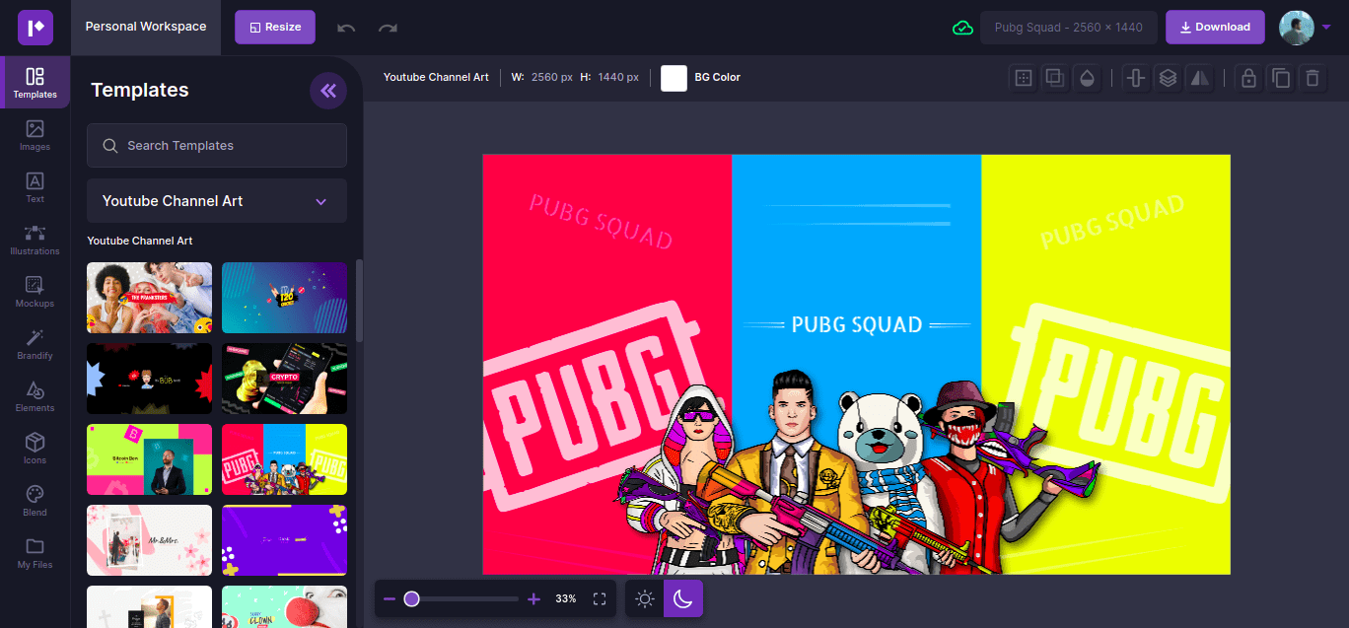
Task: Select the green pink businessman template
Action: pyautogui.click(x=149, y=459)
